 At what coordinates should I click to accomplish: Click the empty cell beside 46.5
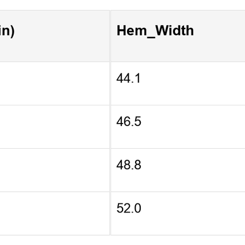55,126
